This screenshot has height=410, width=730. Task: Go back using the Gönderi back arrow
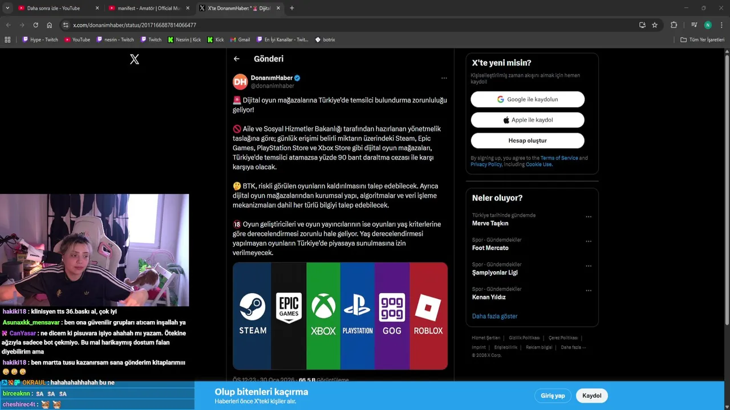pyautogui.click(x=237, y=59)
